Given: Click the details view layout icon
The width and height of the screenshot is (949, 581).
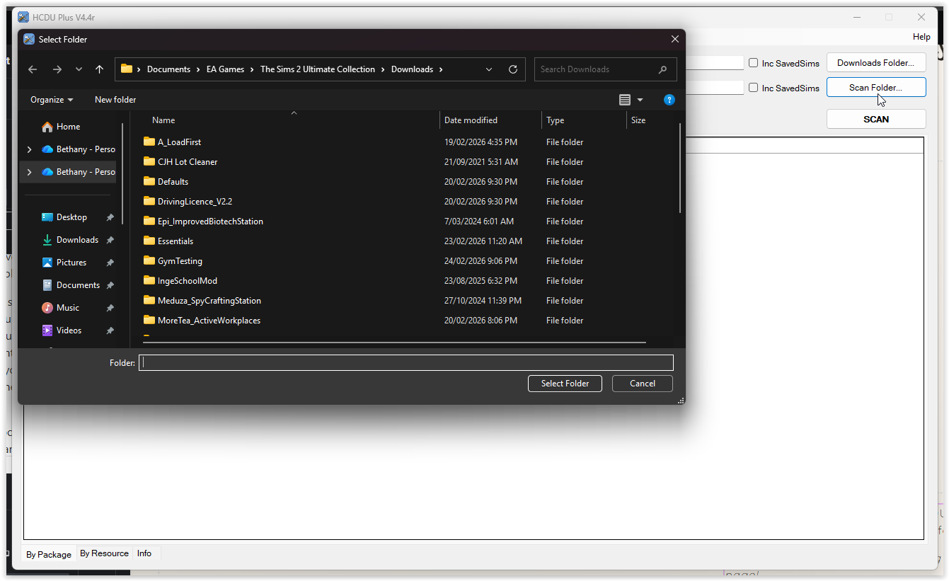Looking at the screenshot, I should (x=624, y=100).
